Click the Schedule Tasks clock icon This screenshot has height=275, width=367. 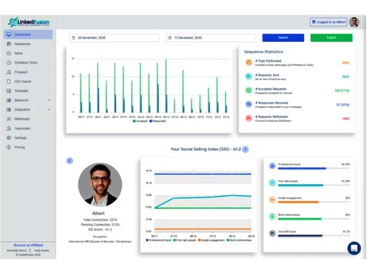coord(9,62)
